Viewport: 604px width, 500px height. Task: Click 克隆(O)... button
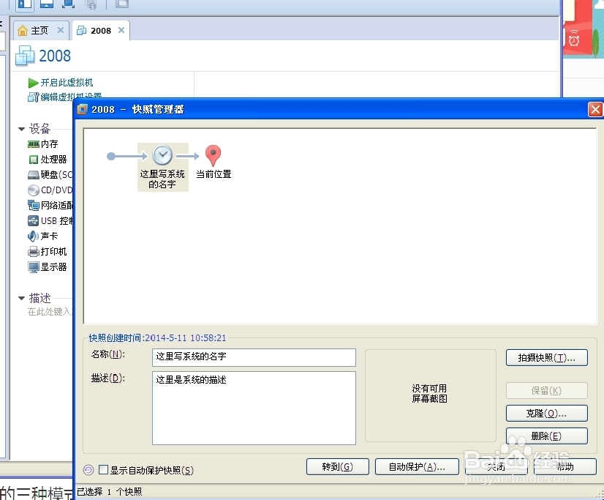(547, 414)
